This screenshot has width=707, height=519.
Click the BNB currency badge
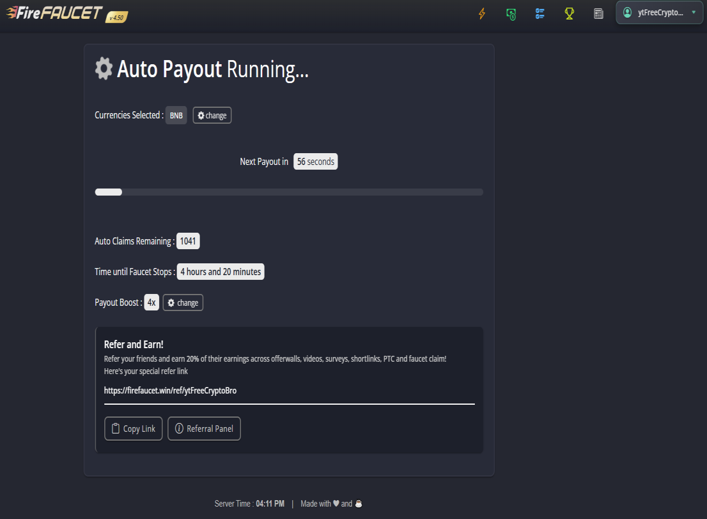[176, 115]
